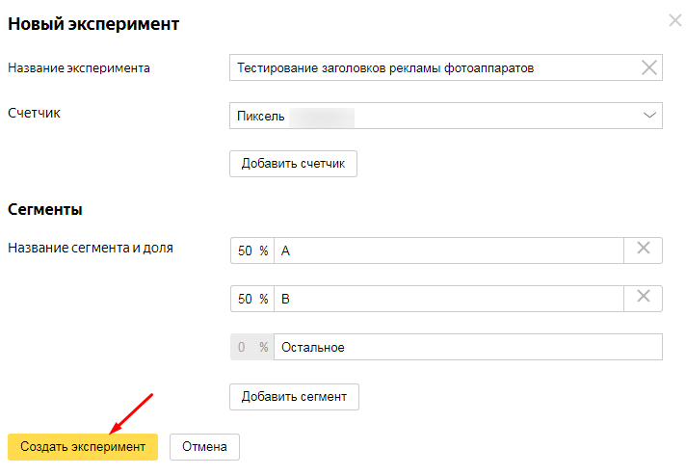Image resolution: width=686 pixels, height=475 pixels.
Task: Focus the experiment name text field
Action: click(x=434, y=67)
